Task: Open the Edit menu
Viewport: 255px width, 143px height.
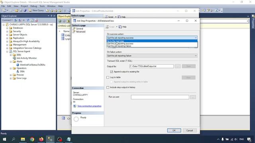Action: [x=9, y=6]
